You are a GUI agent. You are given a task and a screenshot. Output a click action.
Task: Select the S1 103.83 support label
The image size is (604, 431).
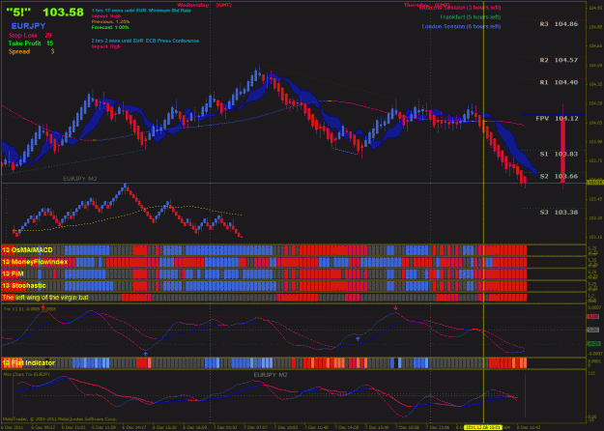pyautogui.click(x=559, y=154)
